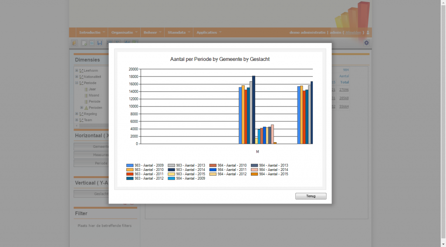The image size is (446, 247).
Task: Select the Jaar item under Periode
Action: [x=92, y=89]
